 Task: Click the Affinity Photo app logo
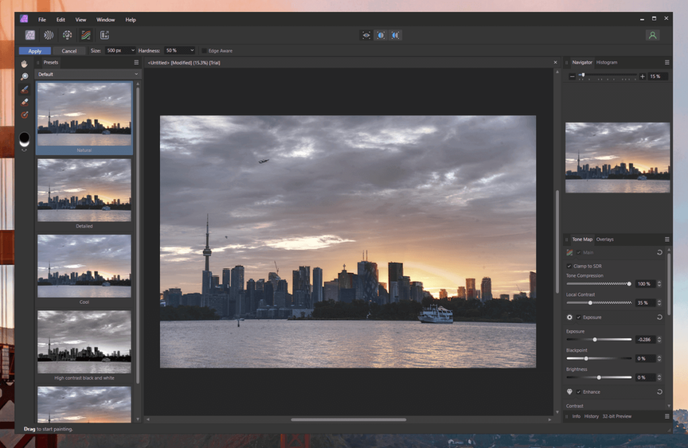point(24,19)
